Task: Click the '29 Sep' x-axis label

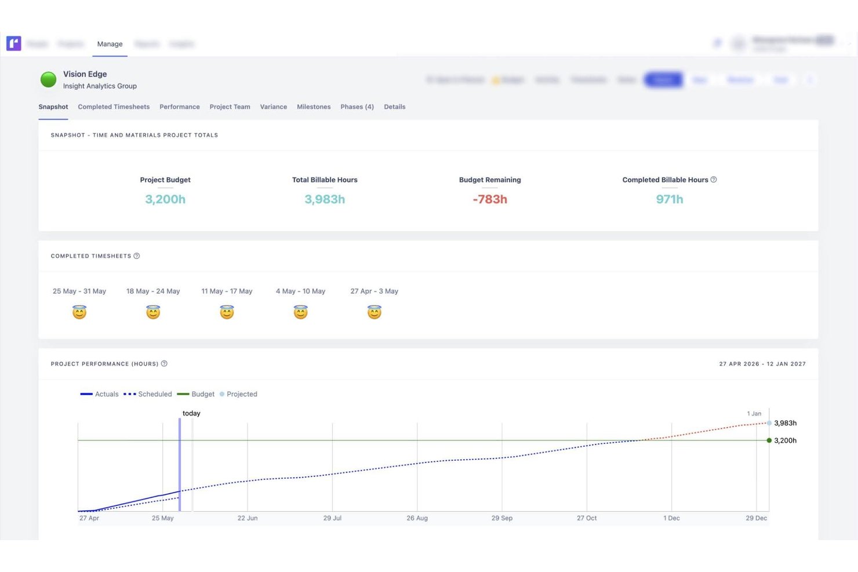Action: (502, 518)
